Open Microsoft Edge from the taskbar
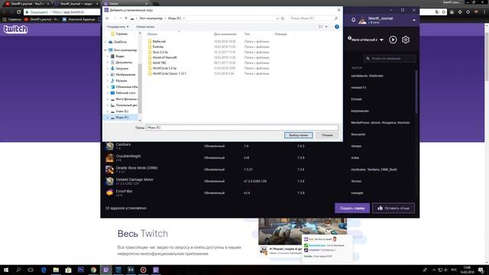The height and width of the screenshot is (275, 489). point(44,270)
